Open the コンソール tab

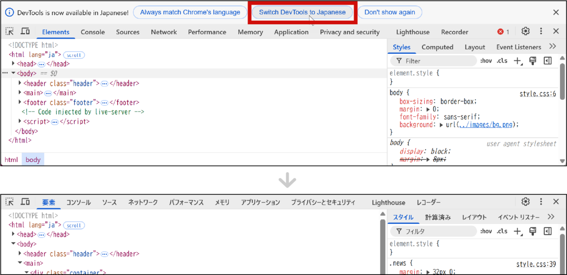tap(78, 202)
